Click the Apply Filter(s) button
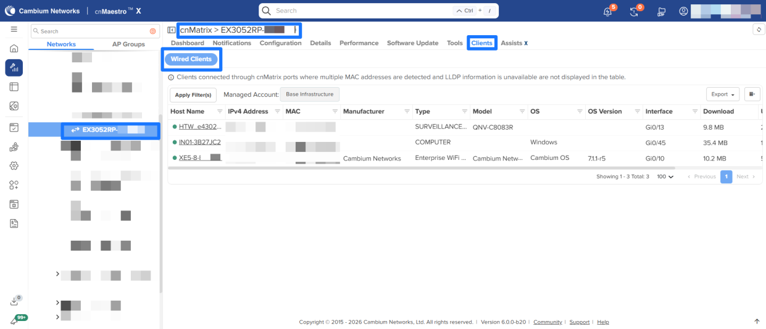 click(193, 95)
